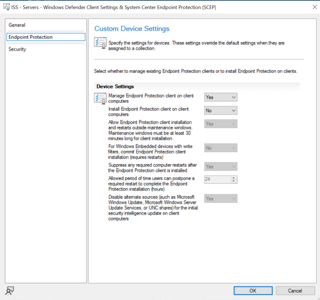Increase postpone restart hours with up arrow
Viewport: 320px width, 300px height.
pyautogui.click(x=234, y=178)
